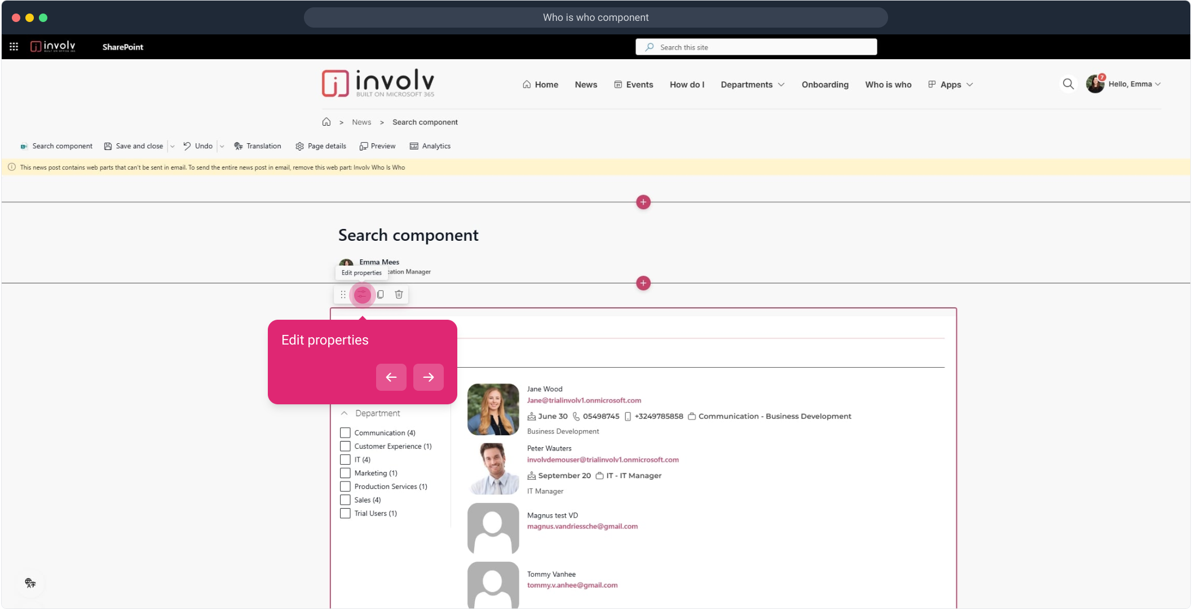Open Page details panel
Image resolution: width=1192 pixels, height=609 pixels.
(321, 146)
